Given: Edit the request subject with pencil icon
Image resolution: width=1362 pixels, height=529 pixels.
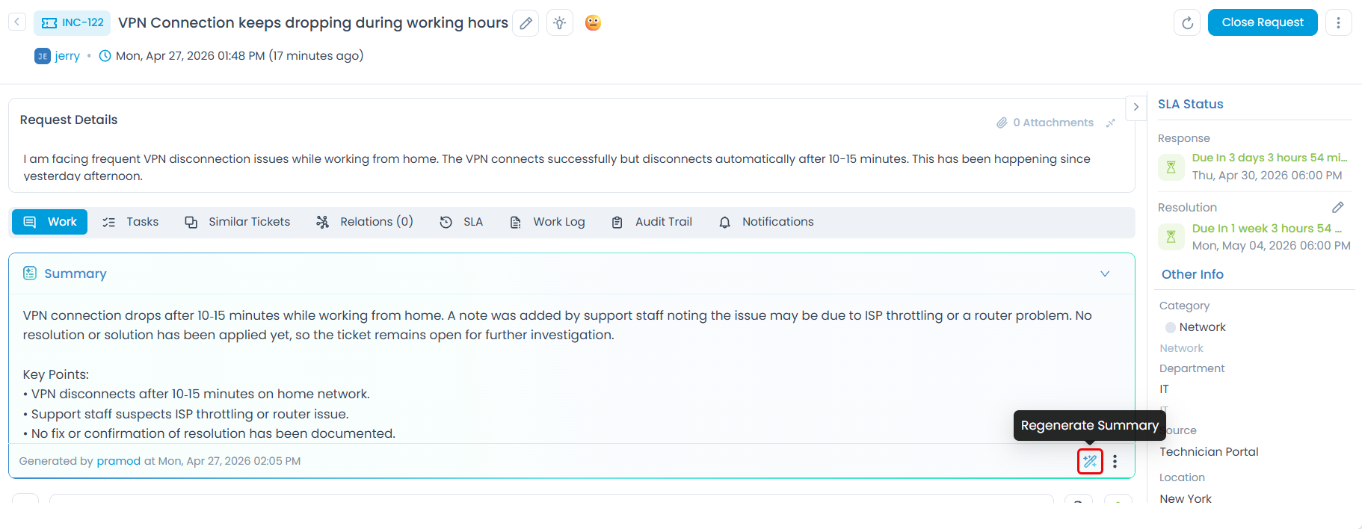Looking at the screenshot, I should pos(526,23).
